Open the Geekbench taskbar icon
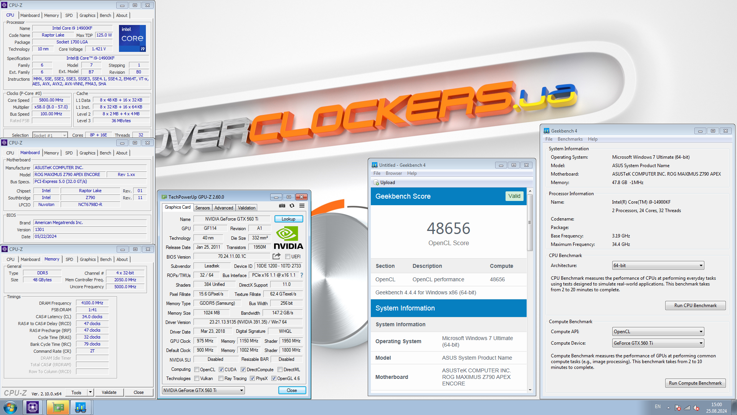Screen dimensions: 737x415 tap(81, 407)
